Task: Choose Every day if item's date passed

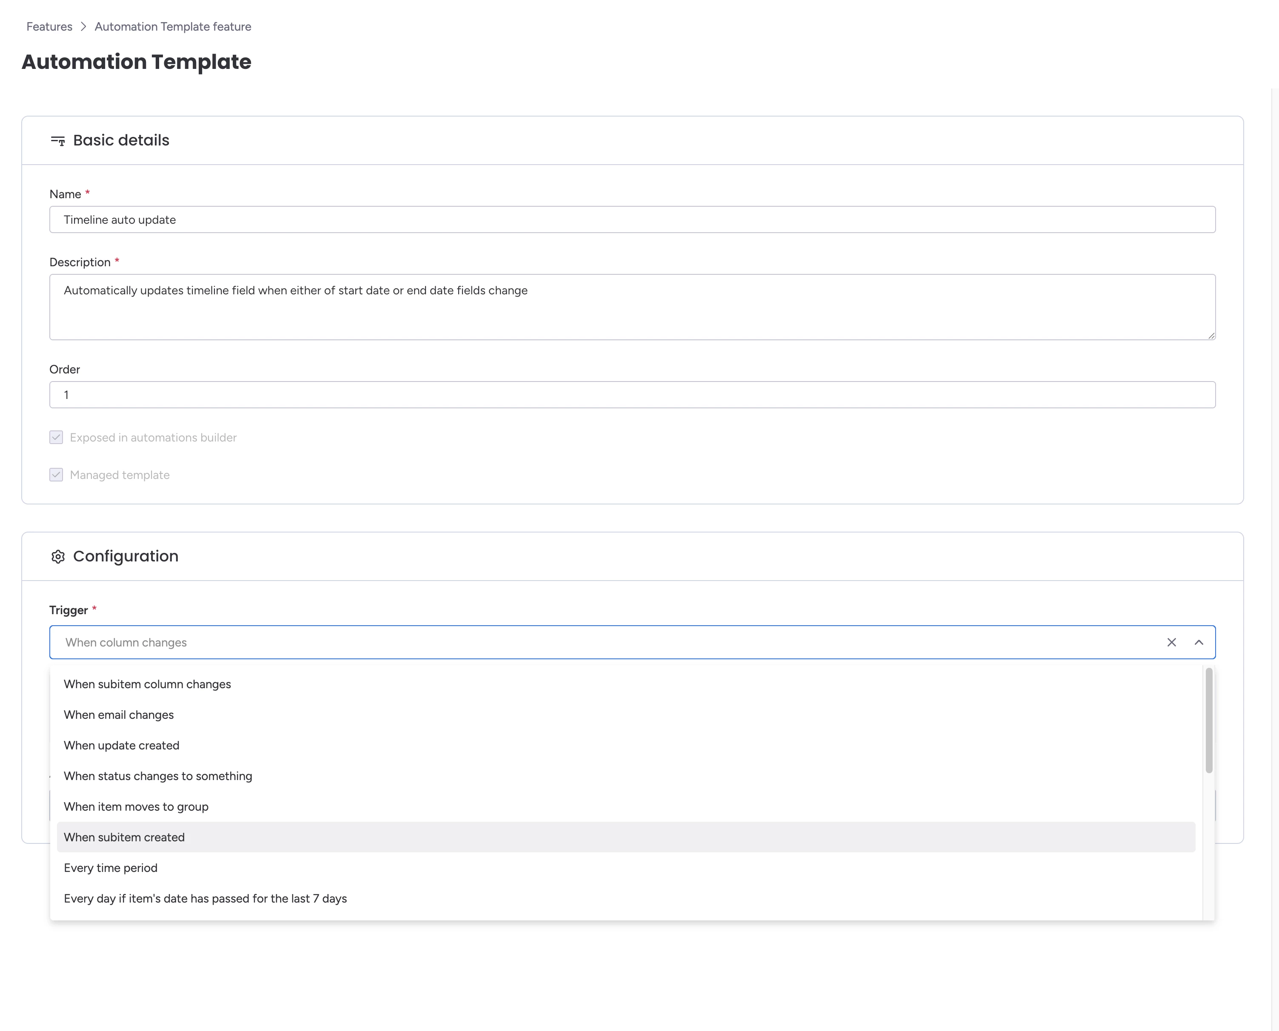Action: 205,898
